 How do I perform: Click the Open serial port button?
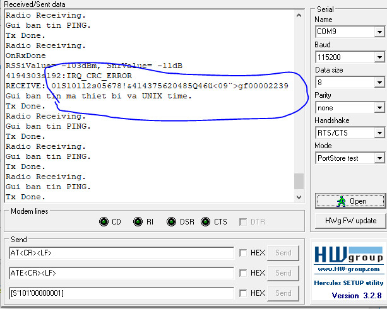[350, 201]
